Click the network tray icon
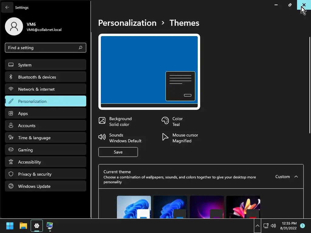 pyautogui.click(x=266, y=226)
